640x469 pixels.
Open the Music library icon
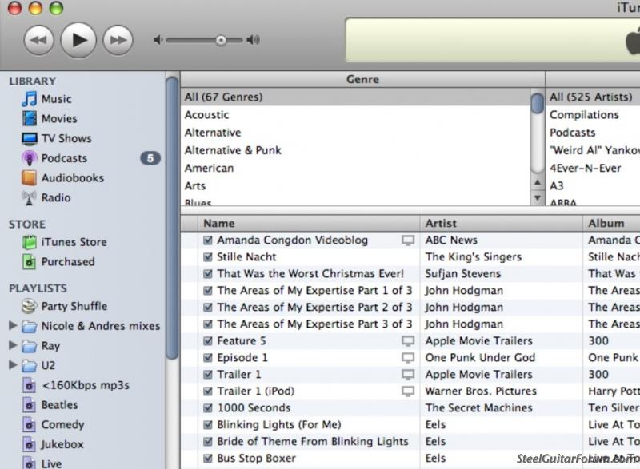(29, 99)
